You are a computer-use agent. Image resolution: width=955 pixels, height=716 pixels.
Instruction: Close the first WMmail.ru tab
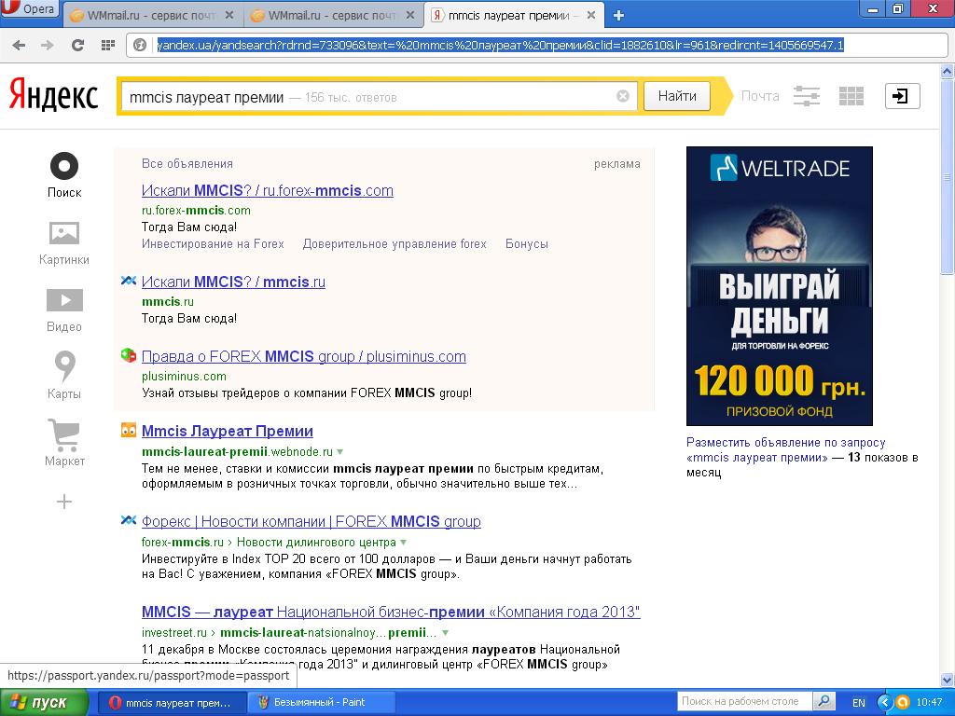(x=229, y=16)
